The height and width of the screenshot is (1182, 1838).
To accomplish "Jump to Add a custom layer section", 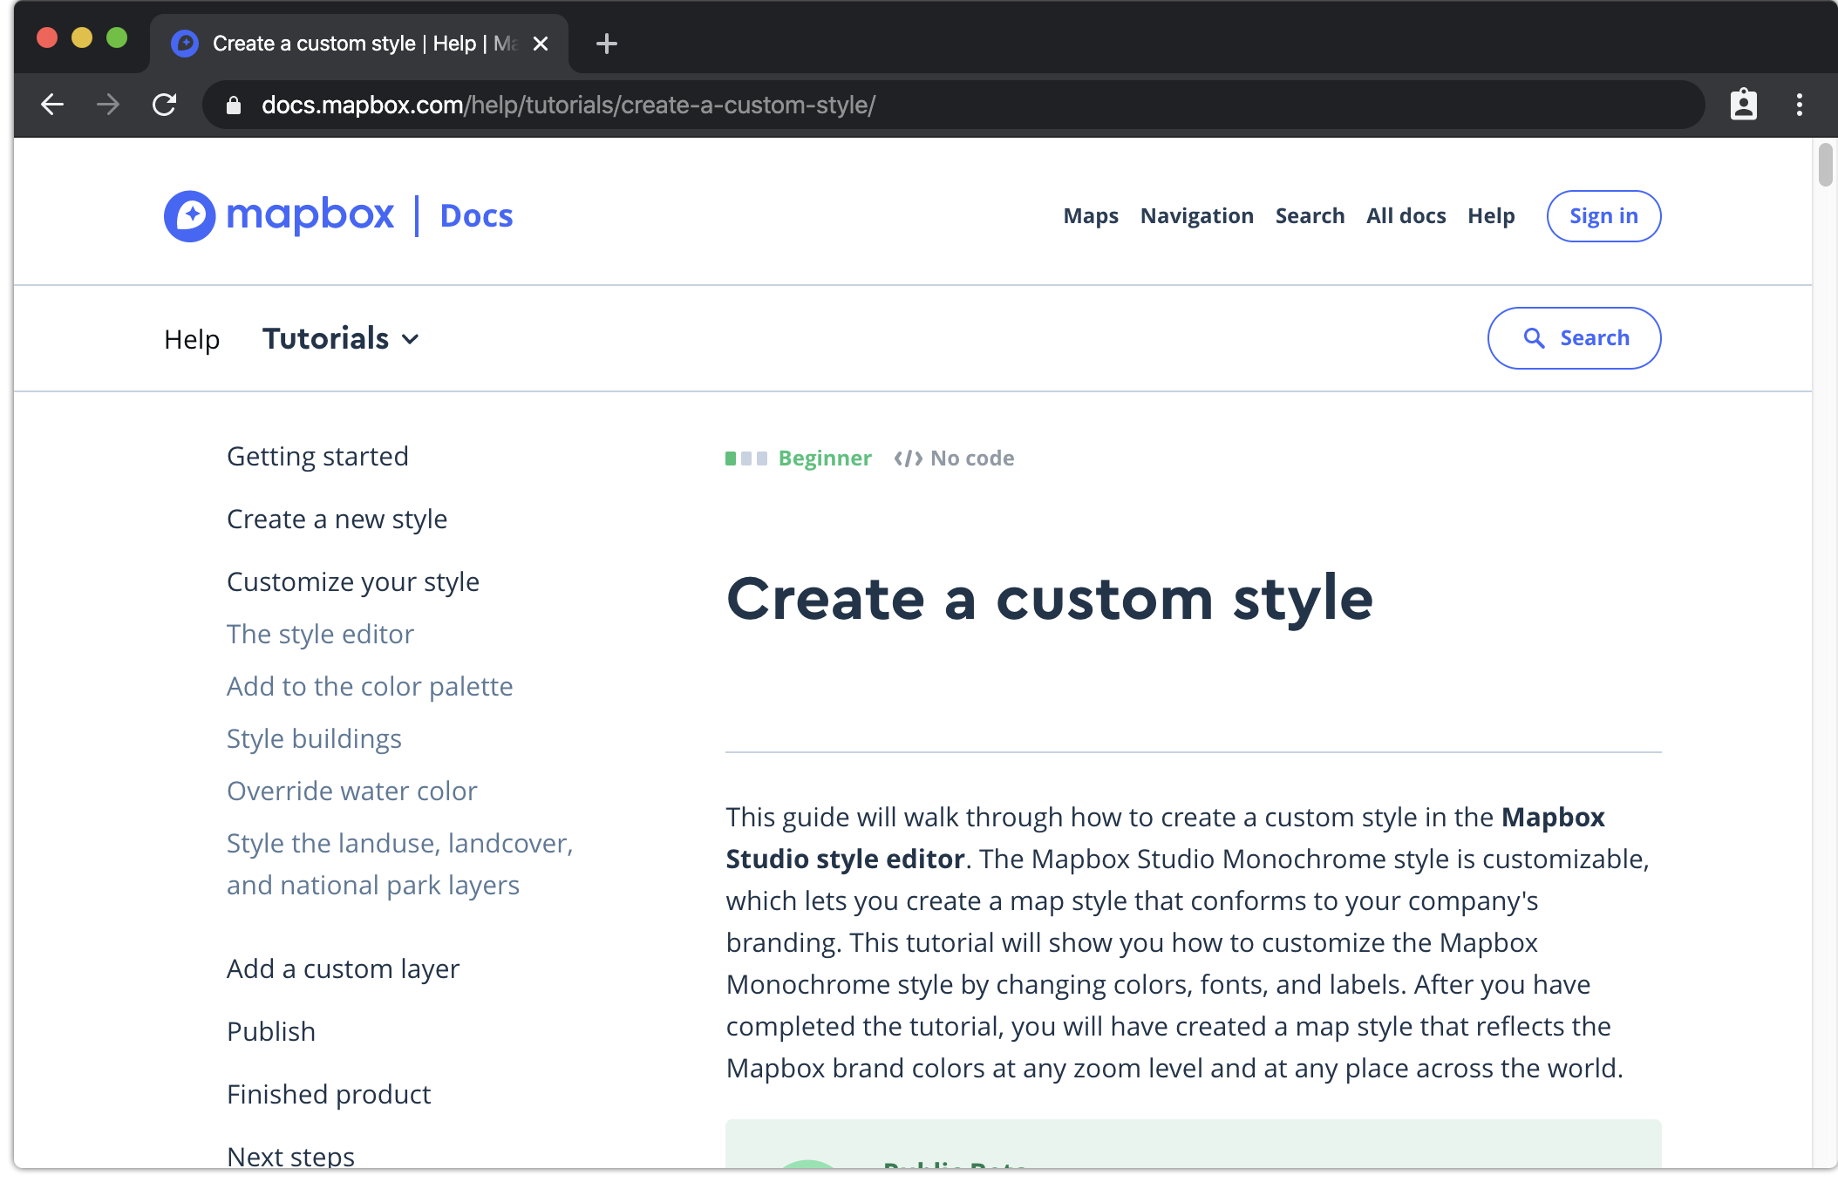I will pos(343,968).
